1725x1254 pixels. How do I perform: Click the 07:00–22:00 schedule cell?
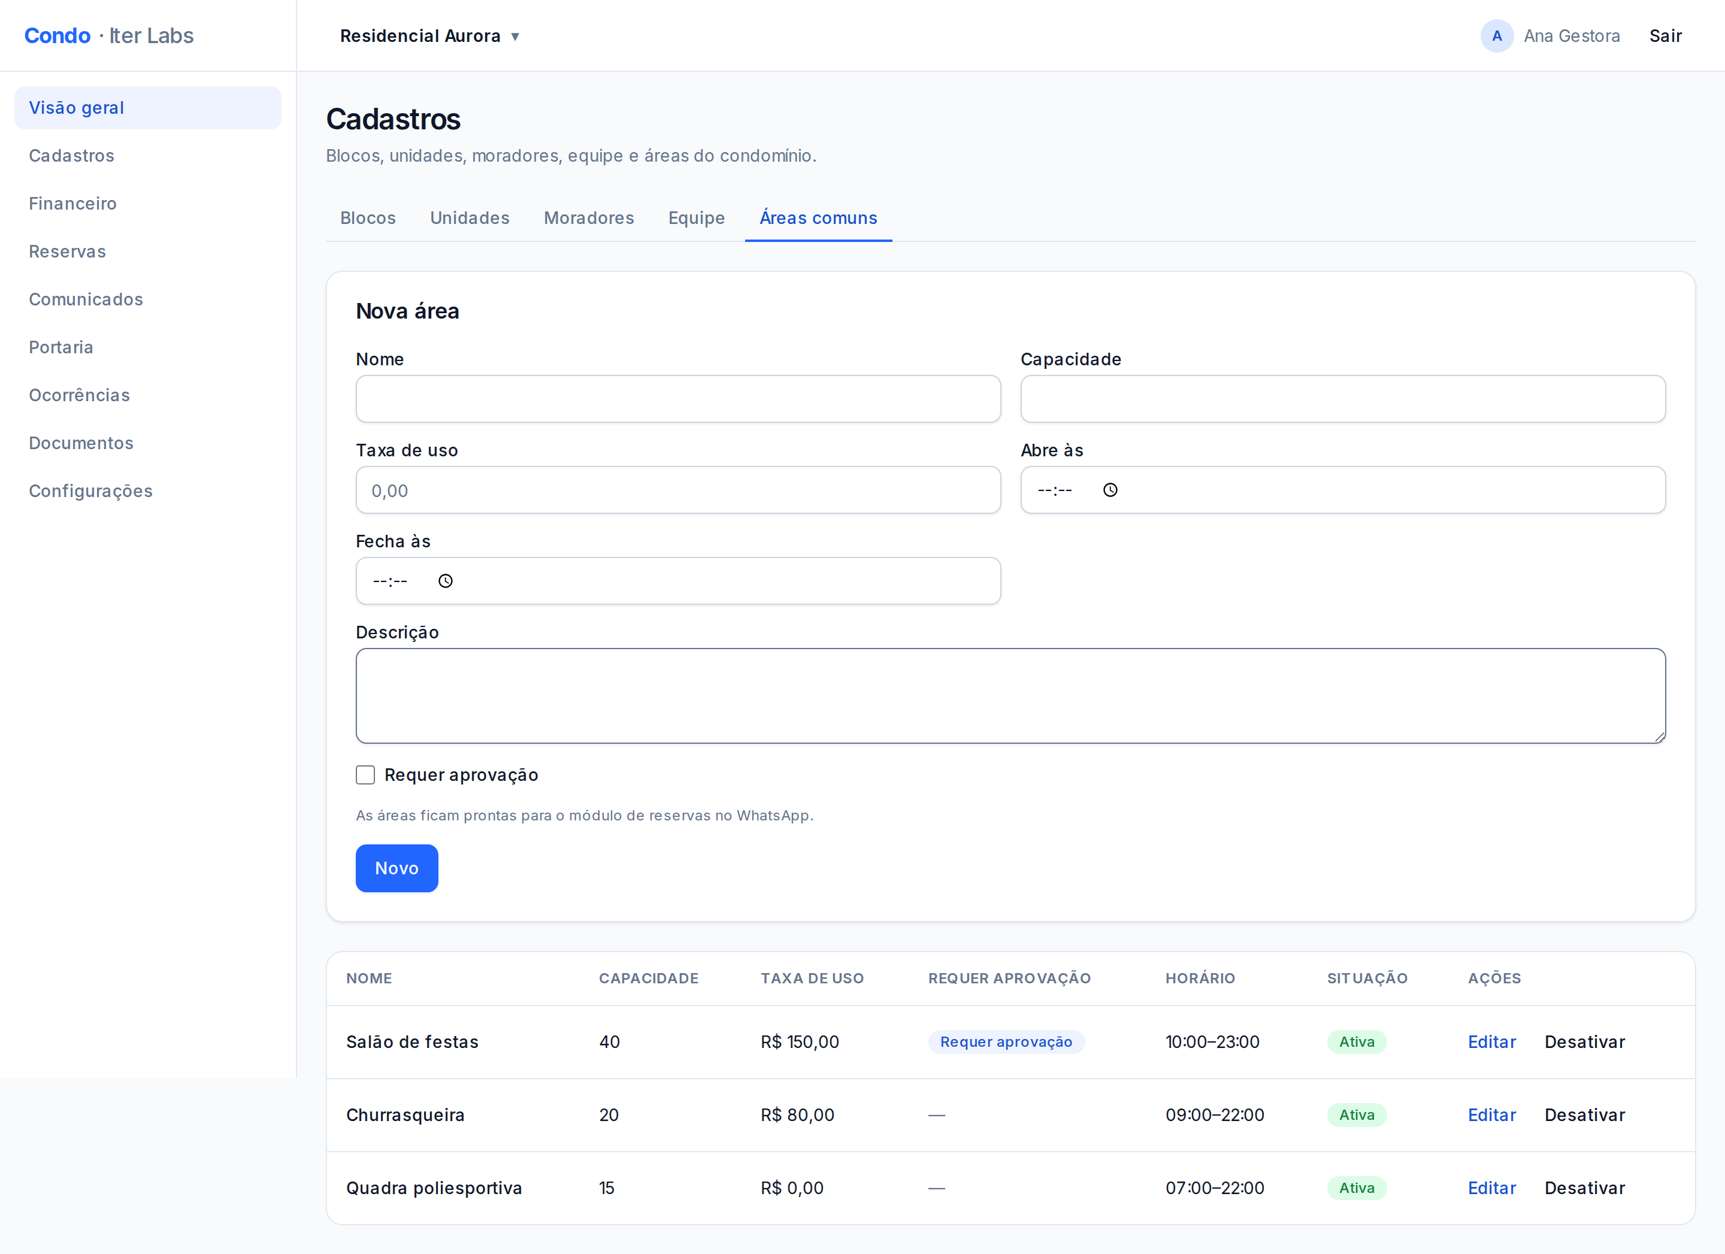[x=1215, y=1188]
